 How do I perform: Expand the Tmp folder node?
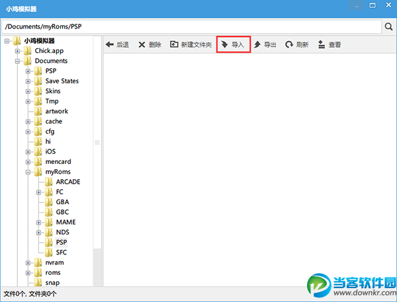coord(28,101)
